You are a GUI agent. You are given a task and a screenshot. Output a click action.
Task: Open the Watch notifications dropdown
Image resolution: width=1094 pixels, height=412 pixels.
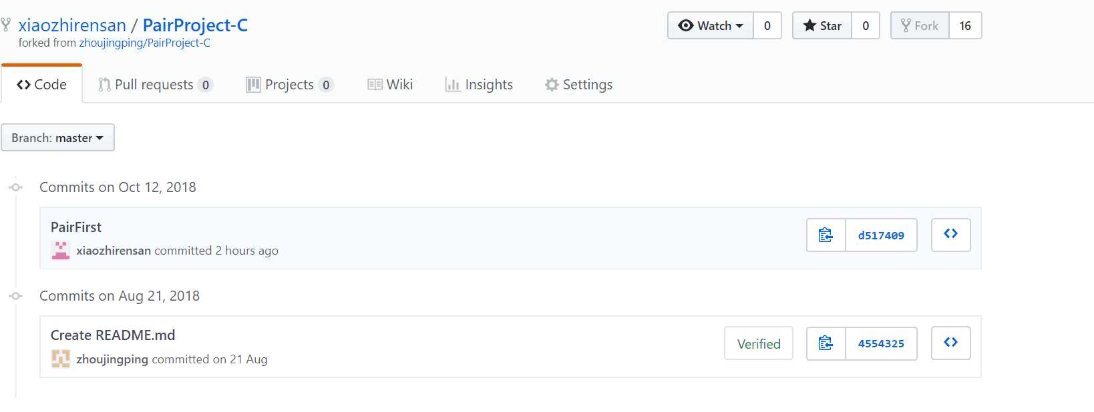[x=711, y=25]
